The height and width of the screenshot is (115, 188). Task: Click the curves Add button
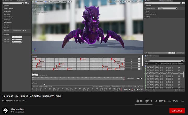tap(34, 75)
